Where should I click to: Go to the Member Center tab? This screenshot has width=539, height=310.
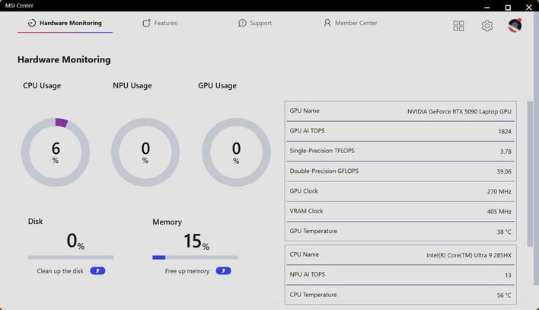[350, 23]
